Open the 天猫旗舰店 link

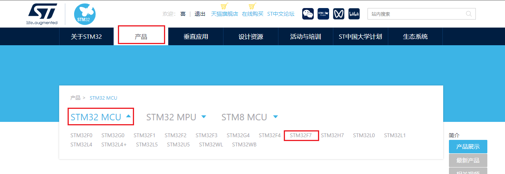pyautogui.click(x=225, y=14)
